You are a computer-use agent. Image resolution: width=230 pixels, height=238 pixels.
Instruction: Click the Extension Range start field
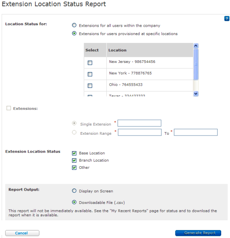(x=140, y=133)
